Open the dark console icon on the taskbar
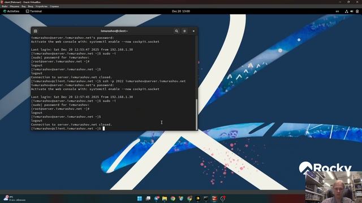The width and height of the screenshot is (362, 203). 206,198
